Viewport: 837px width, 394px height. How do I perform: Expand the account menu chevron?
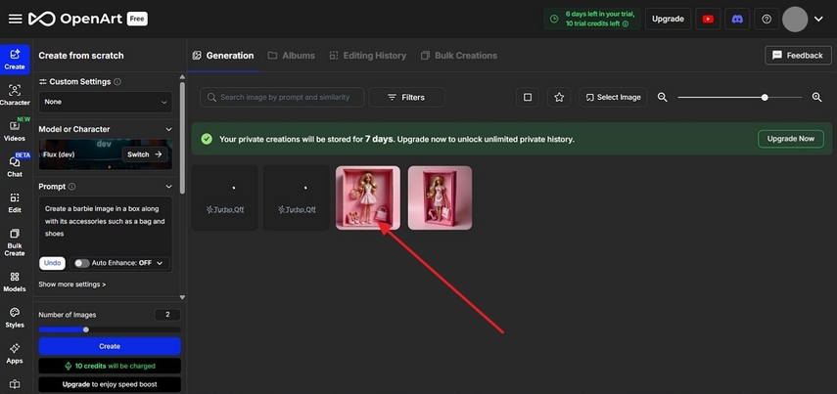pos(818,20)
